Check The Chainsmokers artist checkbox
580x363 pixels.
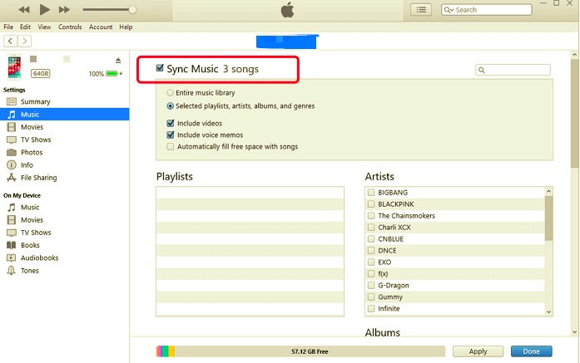371,216
